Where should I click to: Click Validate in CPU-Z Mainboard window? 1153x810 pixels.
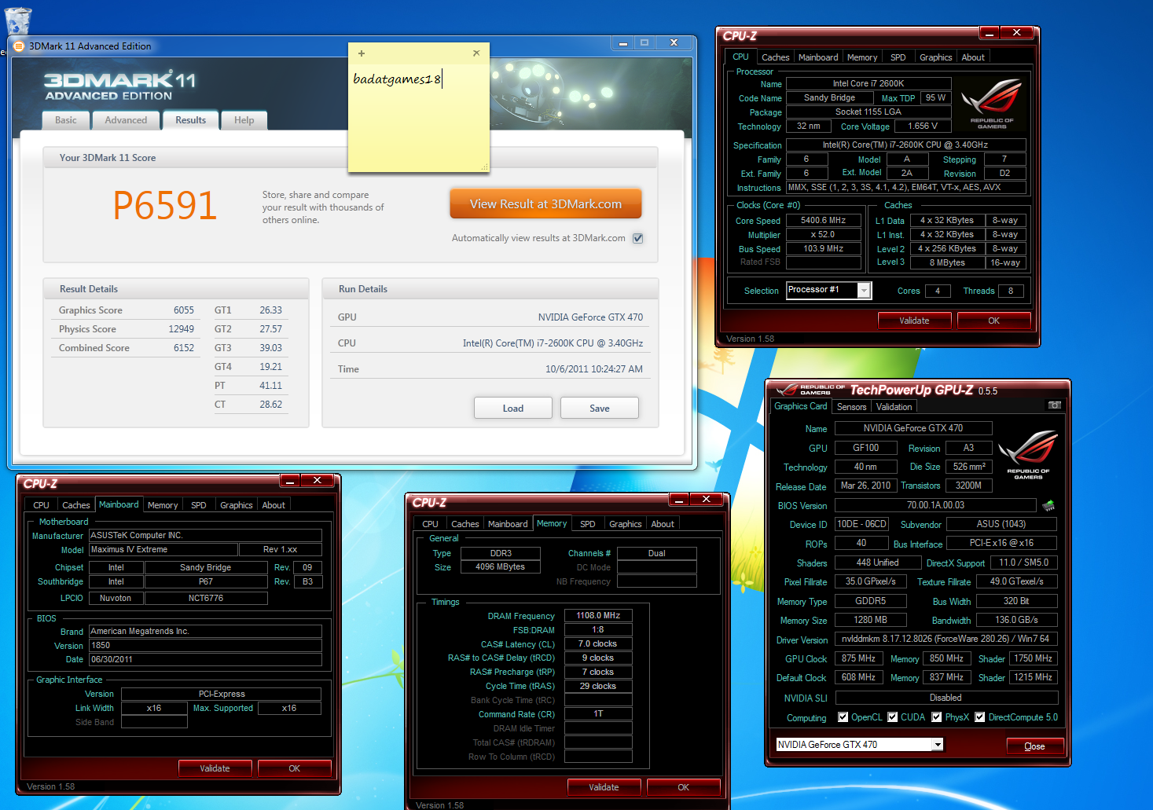[x=215, y=768]
